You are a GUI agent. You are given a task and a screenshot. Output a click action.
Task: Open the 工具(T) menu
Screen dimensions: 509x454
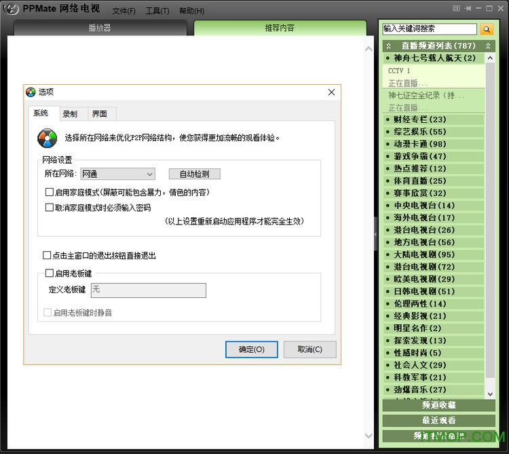click(x=157, y=11)
